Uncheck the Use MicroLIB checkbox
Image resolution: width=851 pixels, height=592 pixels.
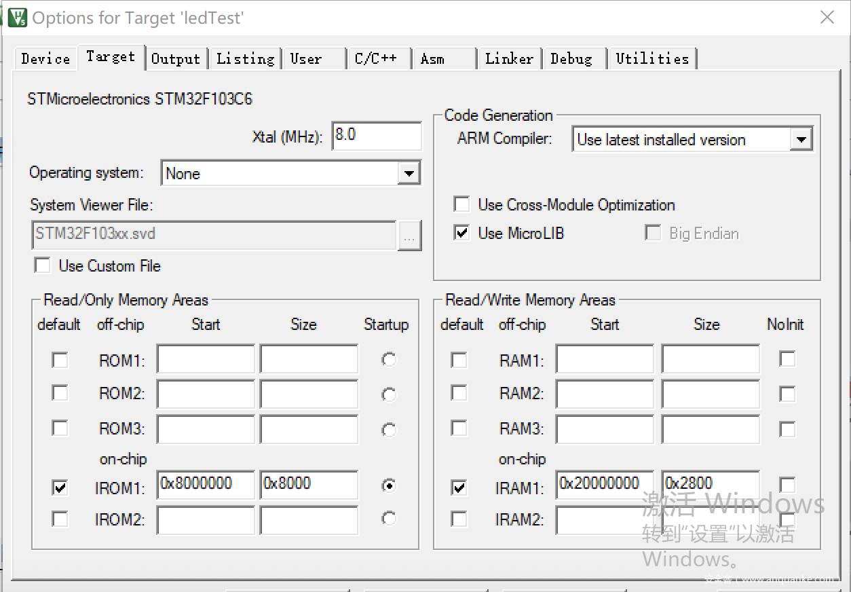[462, 233]
